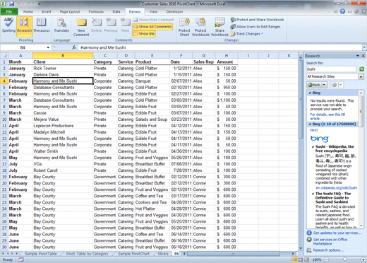
Task: Switch to the Home tab
Action: tap(28, 11)
